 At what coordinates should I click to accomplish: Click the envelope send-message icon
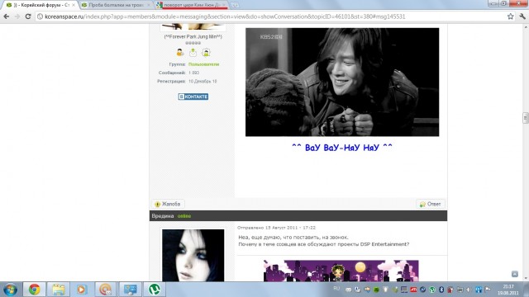193,53
